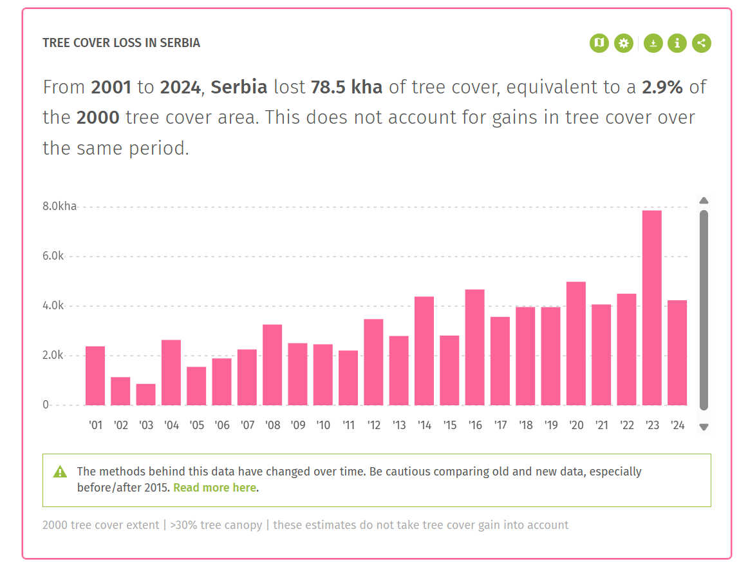Open the info icon for details
The image size is (748, 567).
(x=677, y=43)
